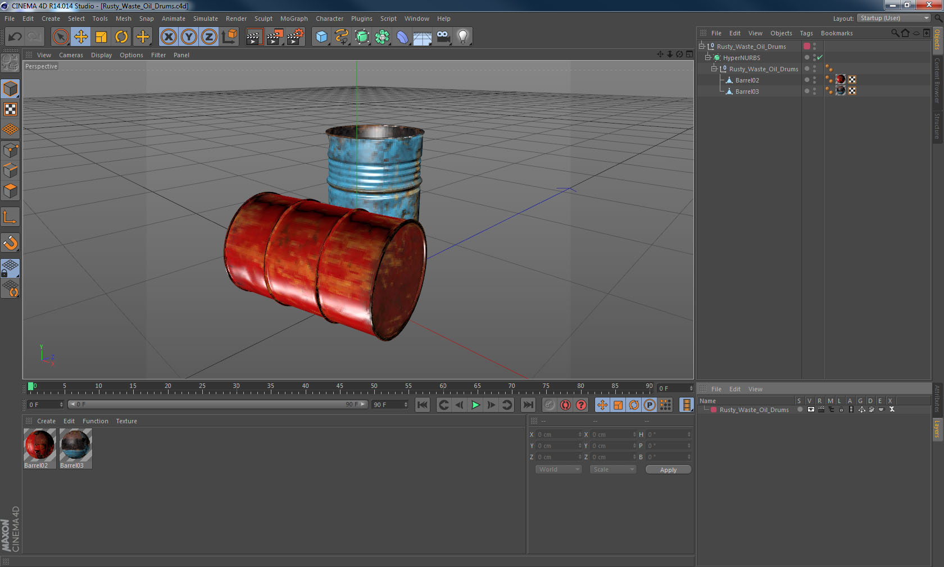The width and height of the screenshot is (944, 567).
Task: Enable the Axis tool
Action: [10, 217]
